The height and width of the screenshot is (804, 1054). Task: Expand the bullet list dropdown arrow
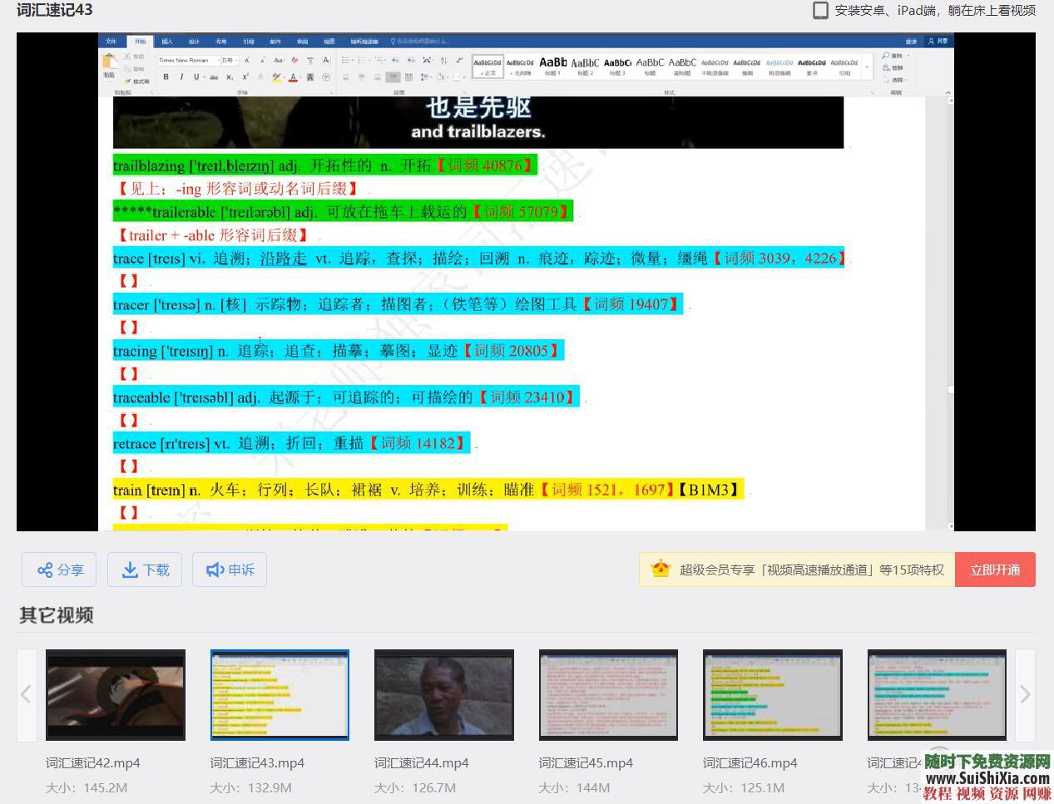point(353,60)
